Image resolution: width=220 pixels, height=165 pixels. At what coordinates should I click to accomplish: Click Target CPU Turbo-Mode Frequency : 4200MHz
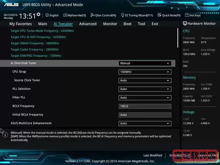(42, 31)
